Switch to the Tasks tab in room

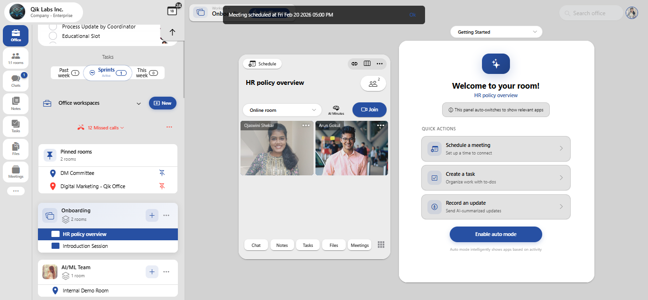(x=308, y=245)
